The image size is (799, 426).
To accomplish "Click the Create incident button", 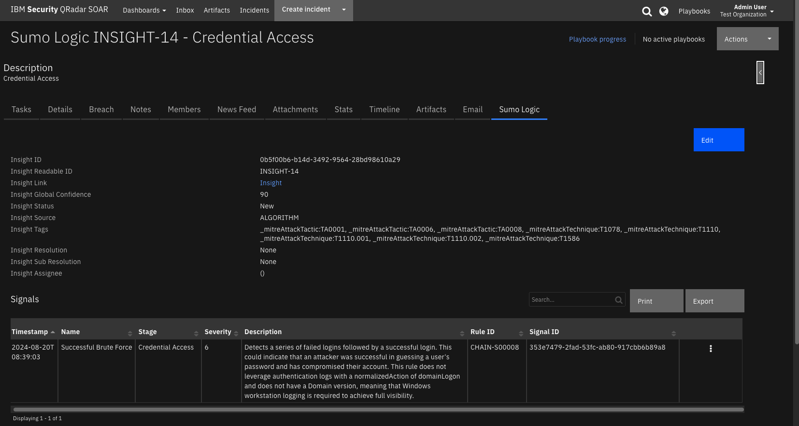I will 306,10.
